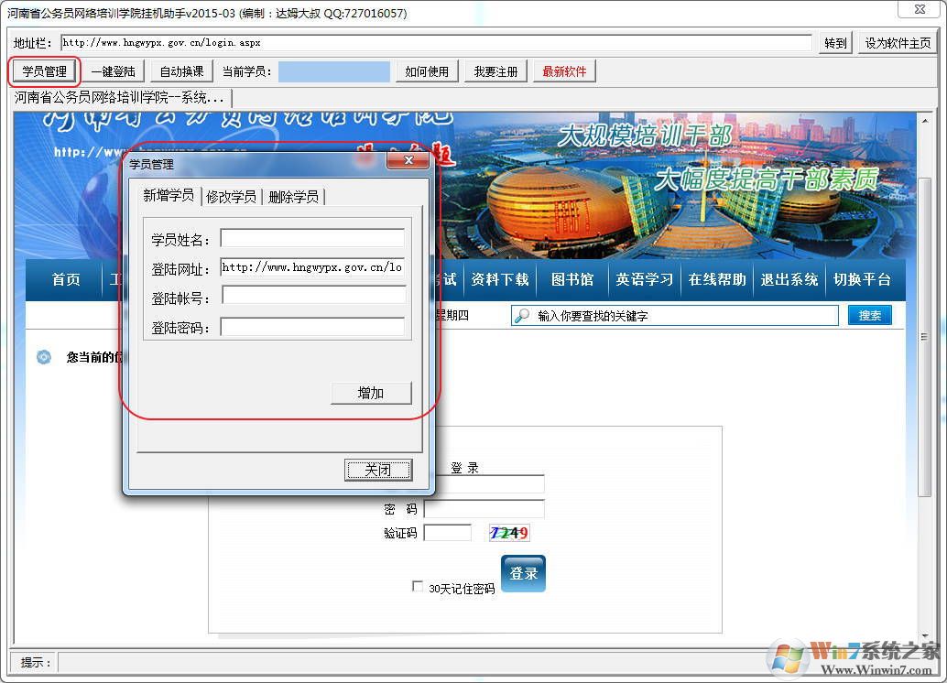The width and height of the screenshot is (947, 683).
Task: Click the 登录 button icon to log in
Action: tap(523, 574)
